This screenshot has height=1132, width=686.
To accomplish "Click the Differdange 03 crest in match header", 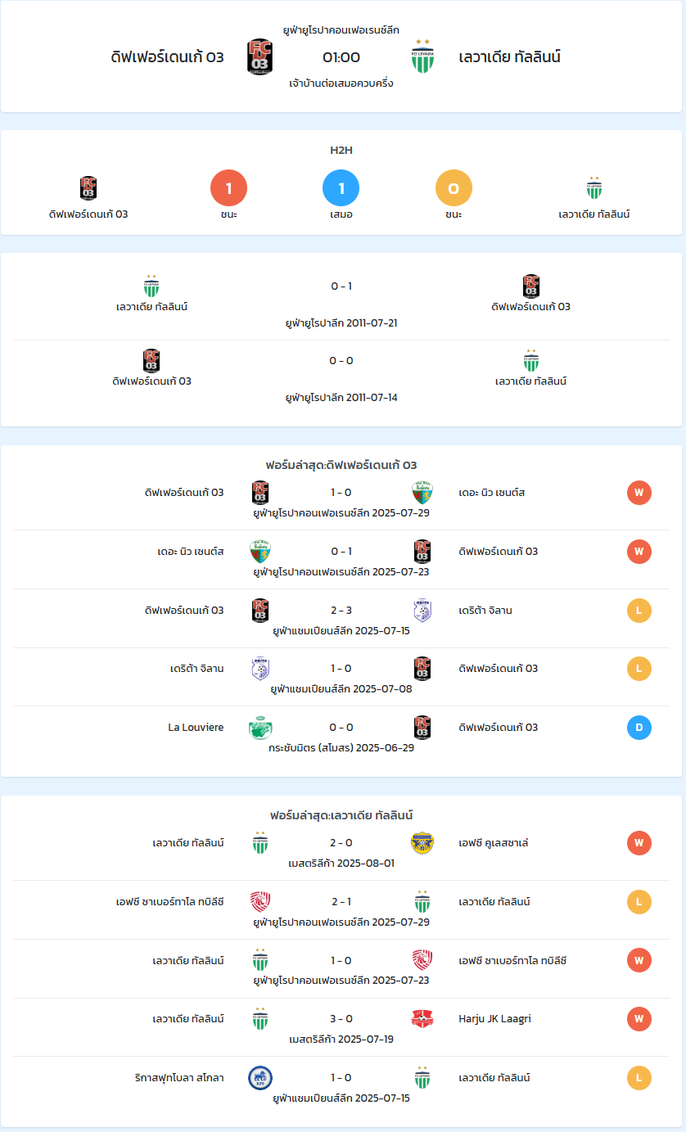I will [x=260, y=57].
